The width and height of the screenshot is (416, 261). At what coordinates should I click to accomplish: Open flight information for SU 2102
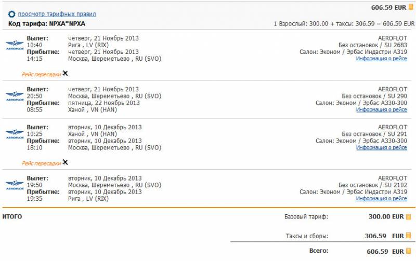click(x=382, y=199)
